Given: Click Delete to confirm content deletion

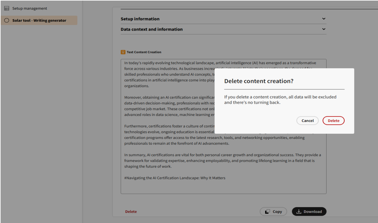Looking at the screenshot, I should [333, 121].
